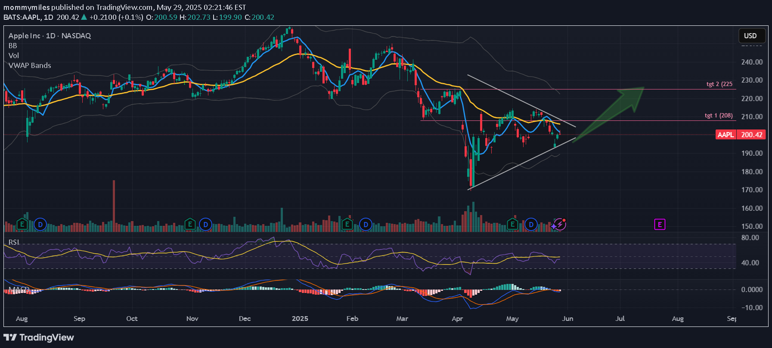Click the open value O:200.59
Screen dimensions: 772x348
coord(161,17)
